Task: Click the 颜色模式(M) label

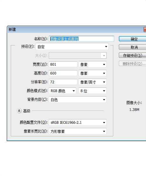Action: [37, 91]
